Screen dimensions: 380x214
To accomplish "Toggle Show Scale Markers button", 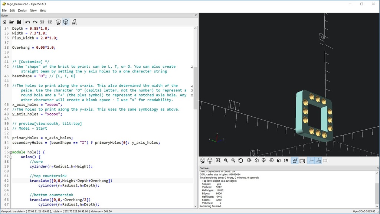I will (318, 160).
